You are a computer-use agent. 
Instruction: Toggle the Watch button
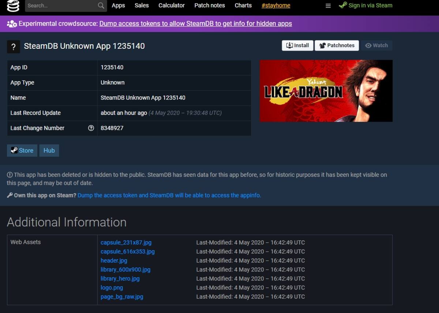click(x=376, y=45)
